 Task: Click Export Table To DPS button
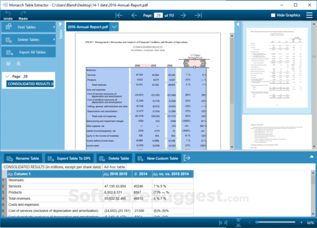[x=69, y=158]
